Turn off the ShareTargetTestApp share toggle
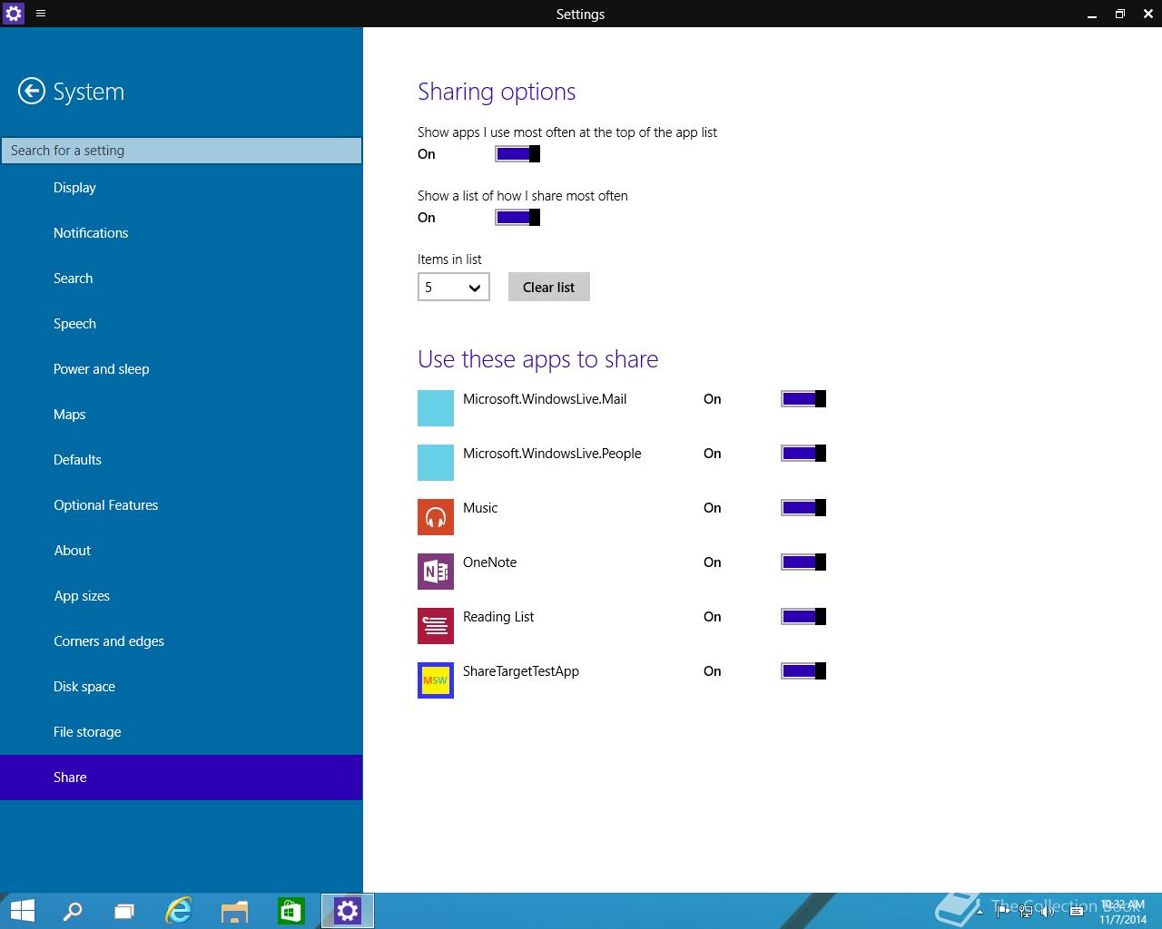The image size is (1162, 929). click(803, 671)
